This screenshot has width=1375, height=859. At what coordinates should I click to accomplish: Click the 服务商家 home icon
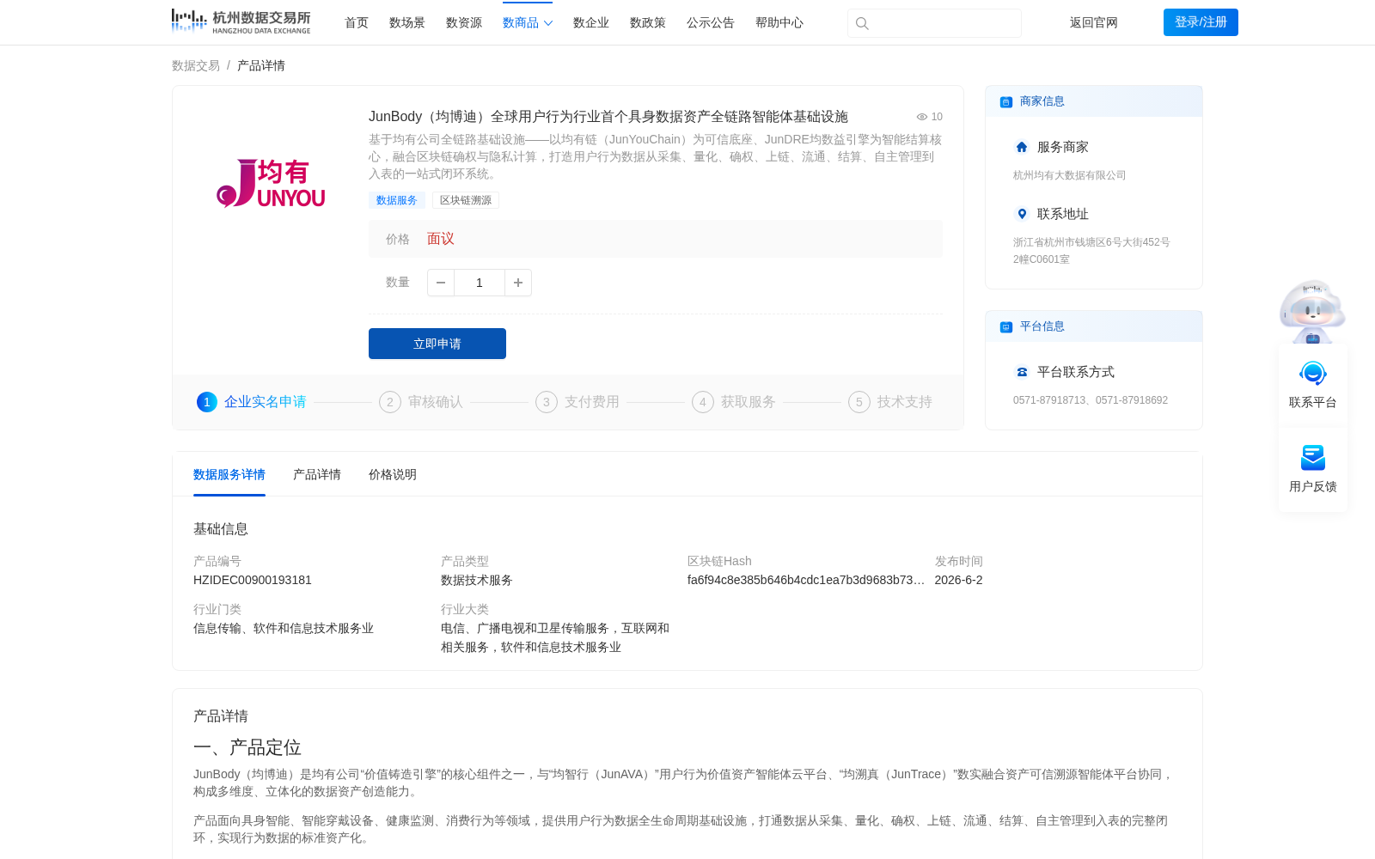1022,147
